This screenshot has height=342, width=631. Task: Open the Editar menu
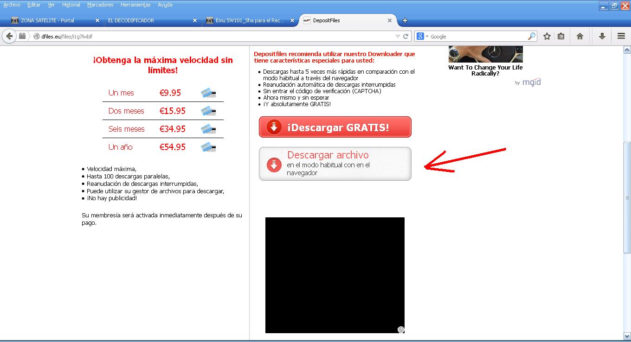pyautogui.click(x=34, y=5)
